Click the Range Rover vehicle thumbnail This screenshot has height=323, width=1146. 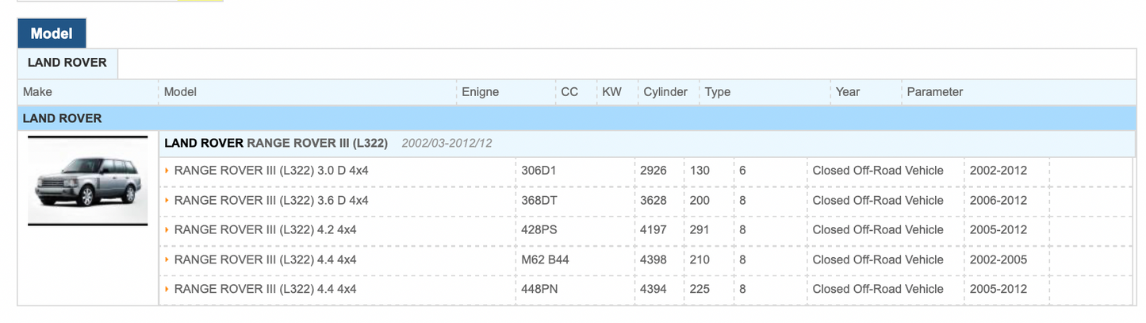coord(87,181)
